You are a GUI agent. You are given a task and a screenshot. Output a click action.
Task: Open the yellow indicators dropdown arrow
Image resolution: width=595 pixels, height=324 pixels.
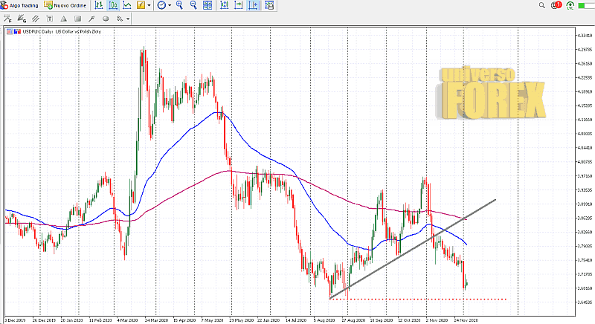click(x=149, y=5)
